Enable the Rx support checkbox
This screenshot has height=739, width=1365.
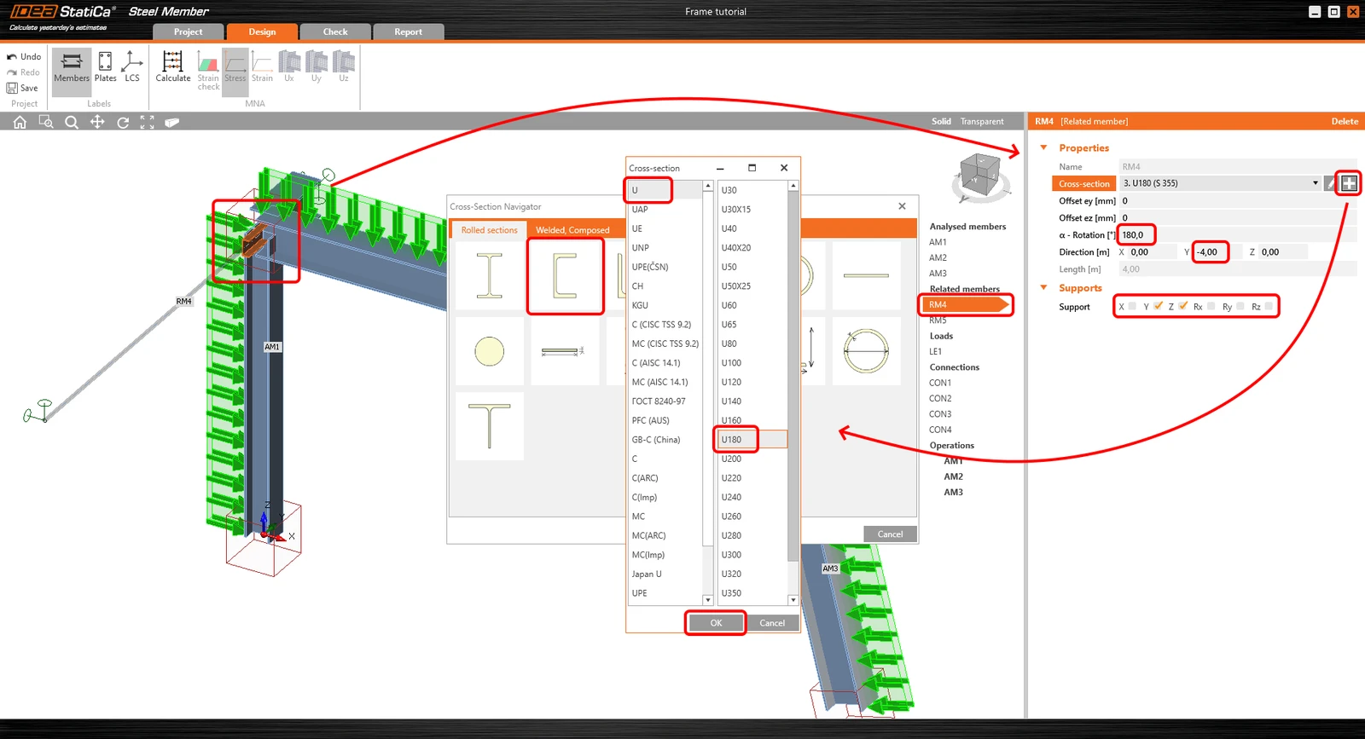1211,306
